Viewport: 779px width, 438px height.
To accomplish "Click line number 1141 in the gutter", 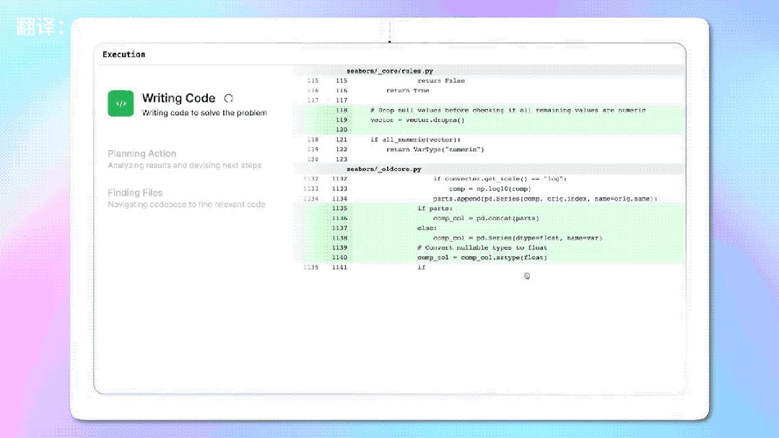I will [x=340, y=267].
